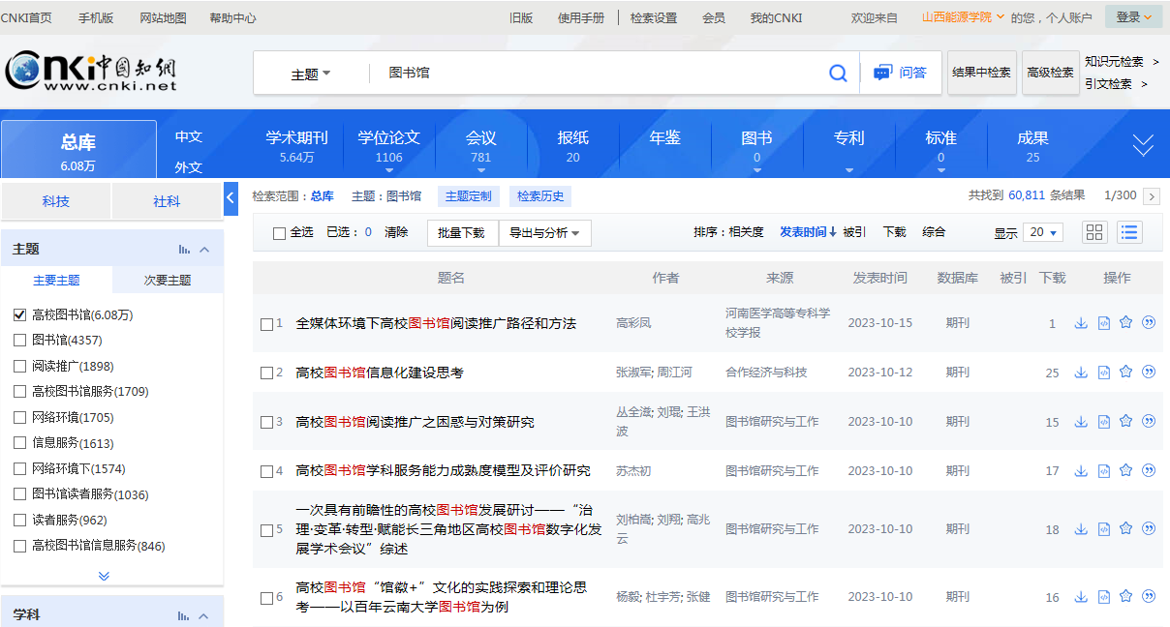Cite the fourth result using quote icon
Image resolution: width=1170 pixels, height=627 pixels.
coord(1149,470)
